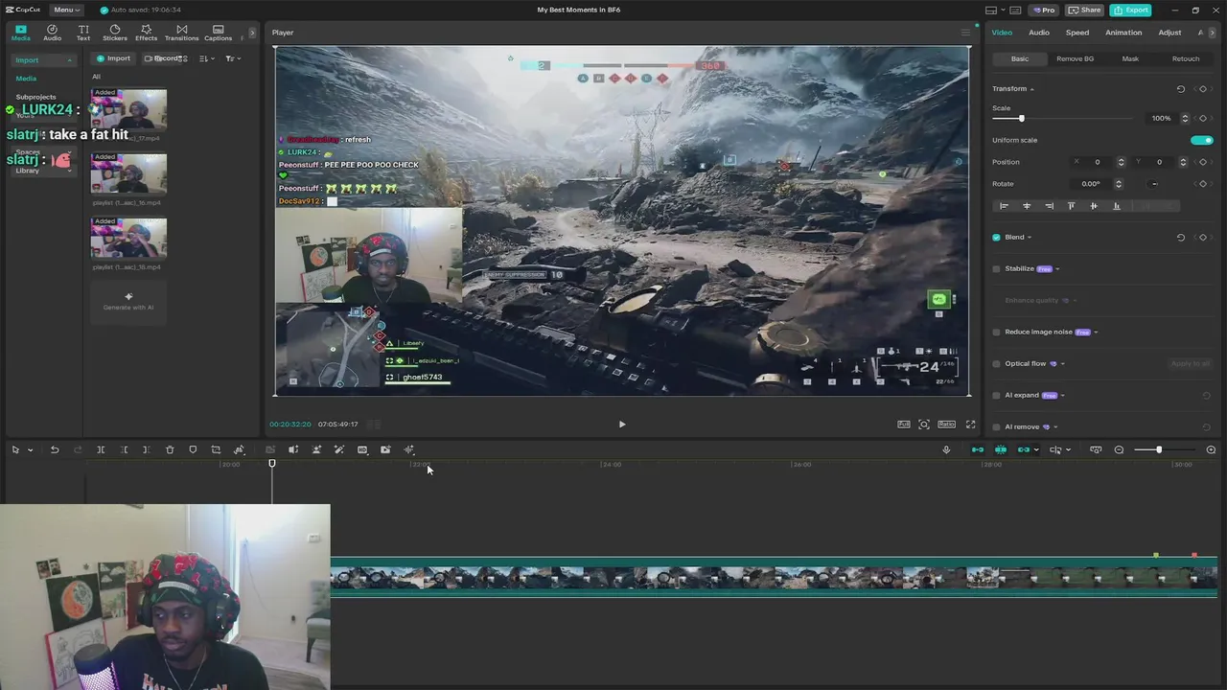This screenshot has height=690, width=1227.
Task: Click the player zoom scan icon
Action: [924, 425]
